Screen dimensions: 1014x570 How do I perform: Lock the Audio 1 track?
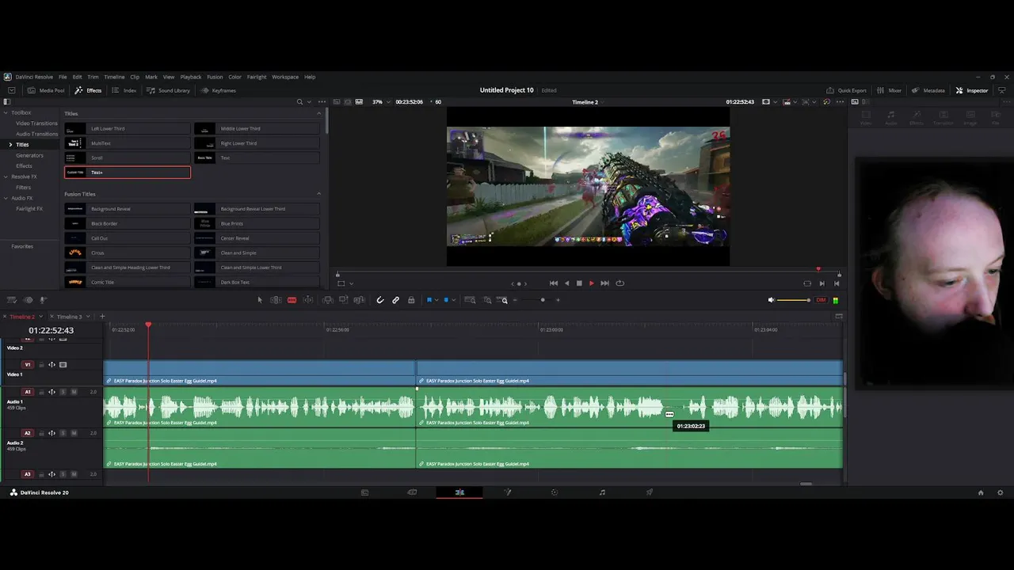click(x=41, y=392)
